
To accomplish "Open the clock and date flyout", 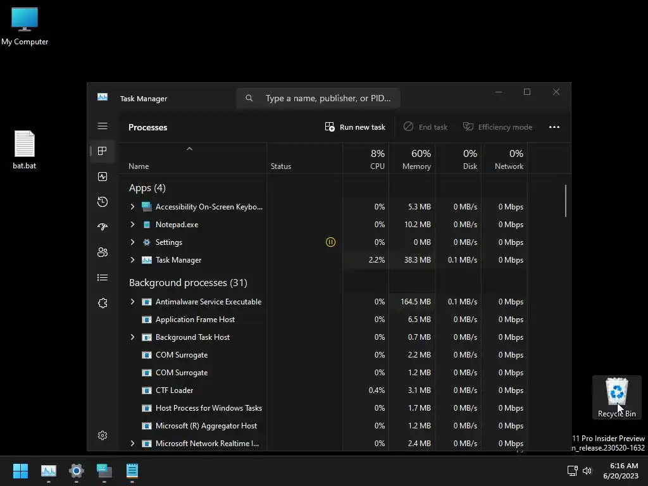I will (x=621, y=471).
